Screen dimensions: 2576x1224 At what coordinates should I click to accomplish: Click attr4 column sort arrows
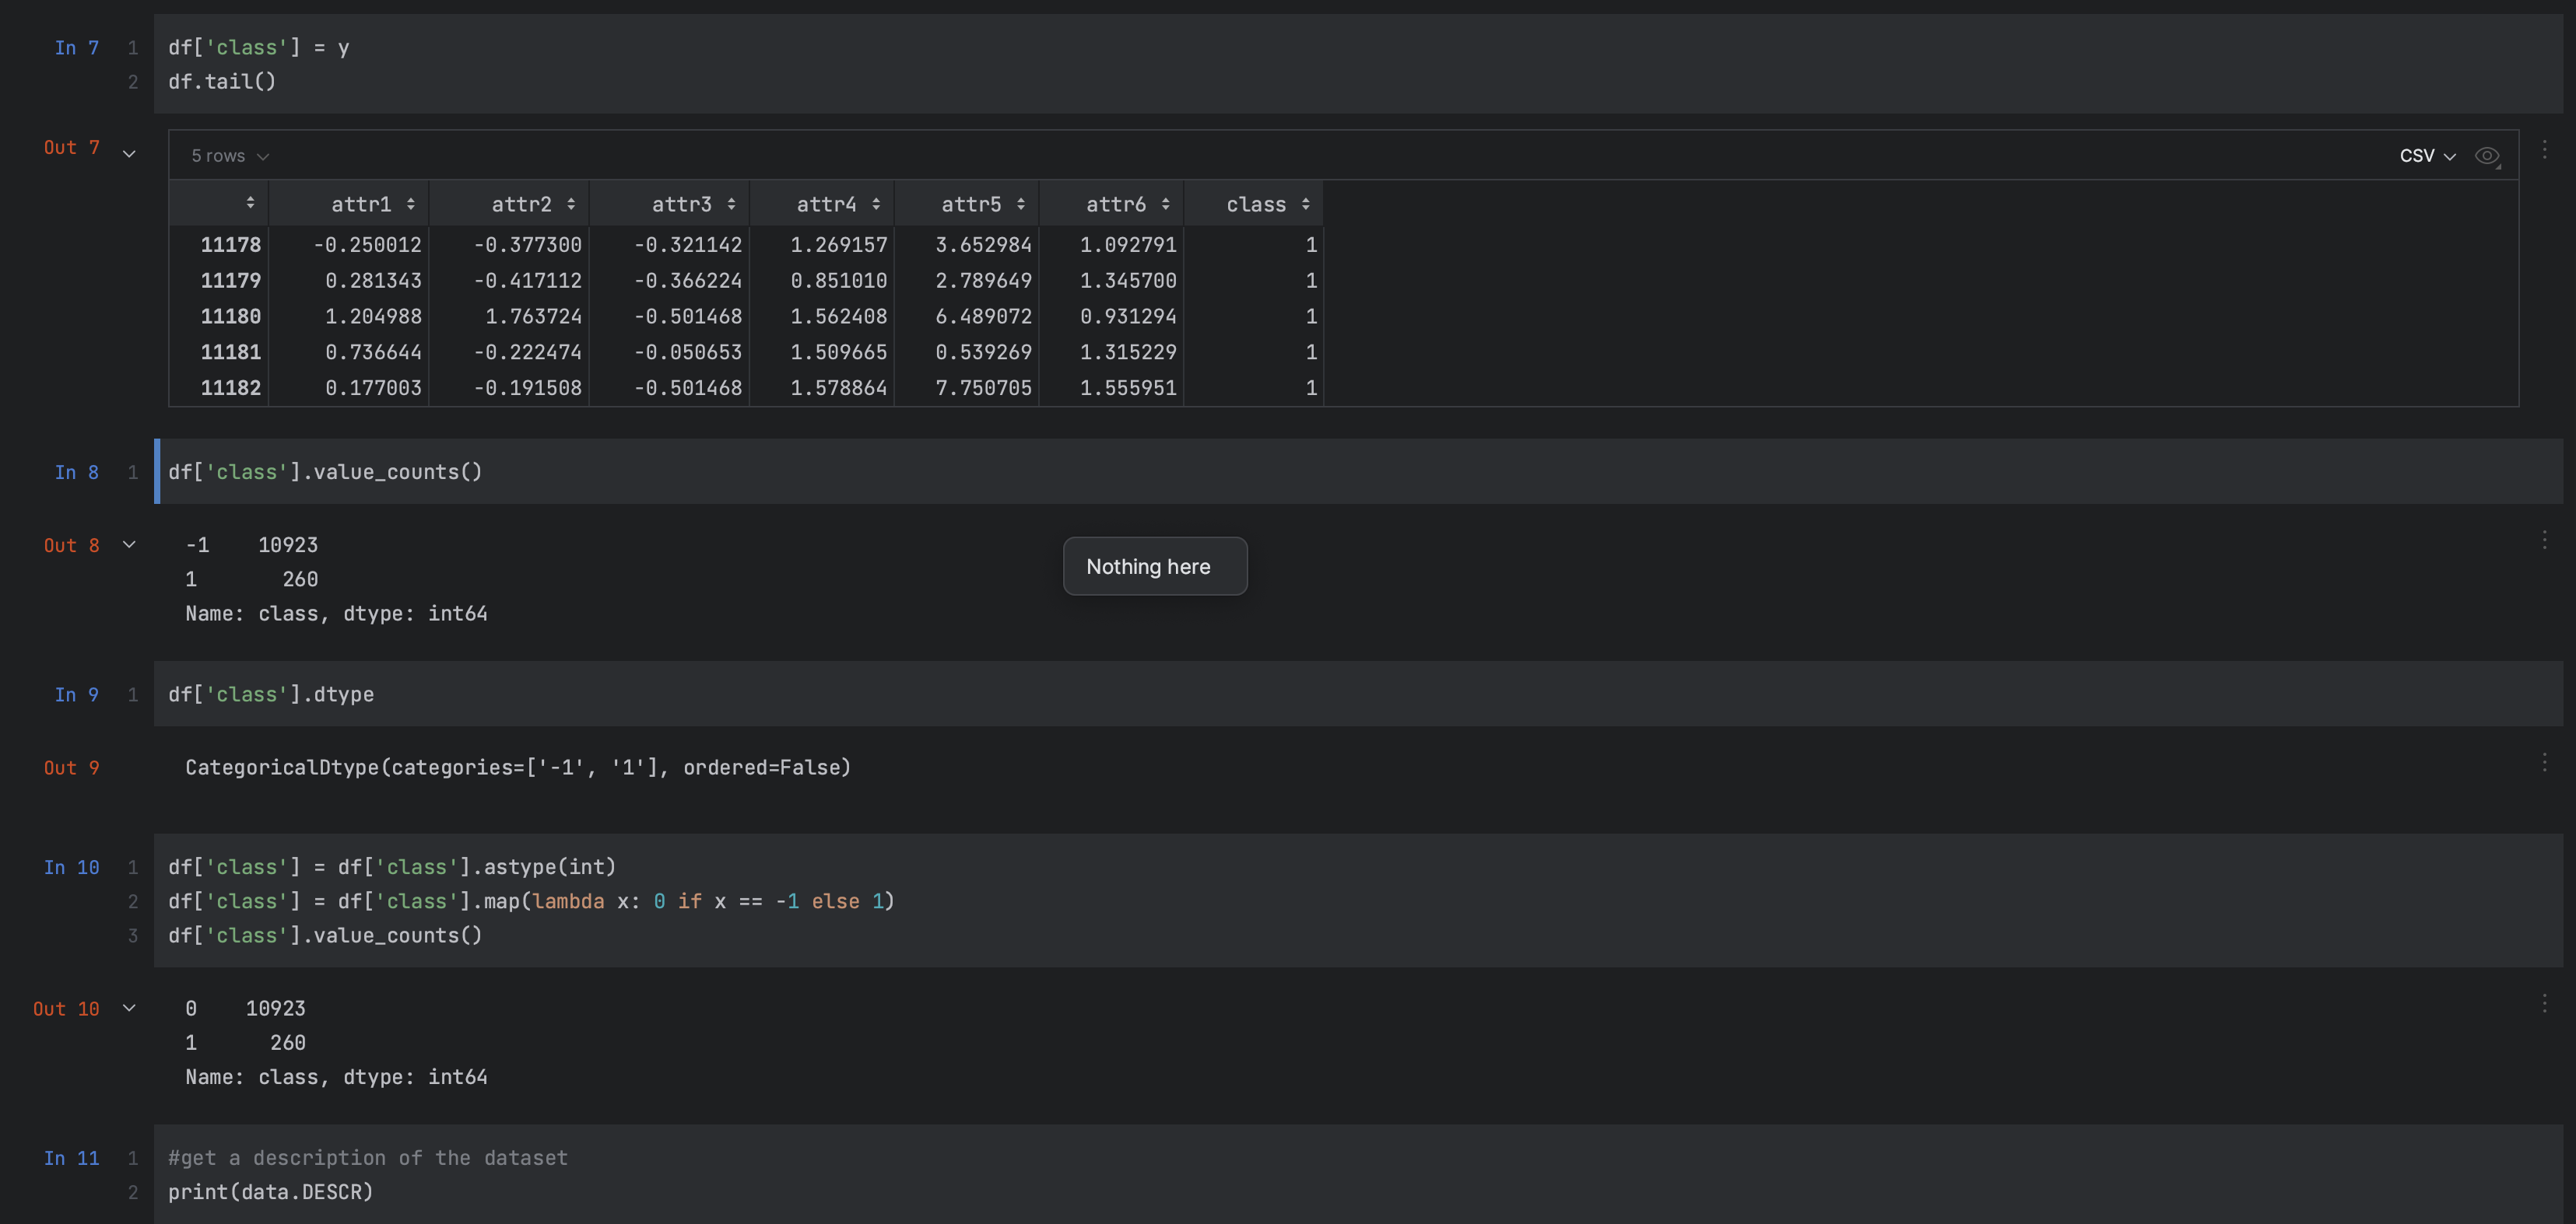[x=876, y=204]
